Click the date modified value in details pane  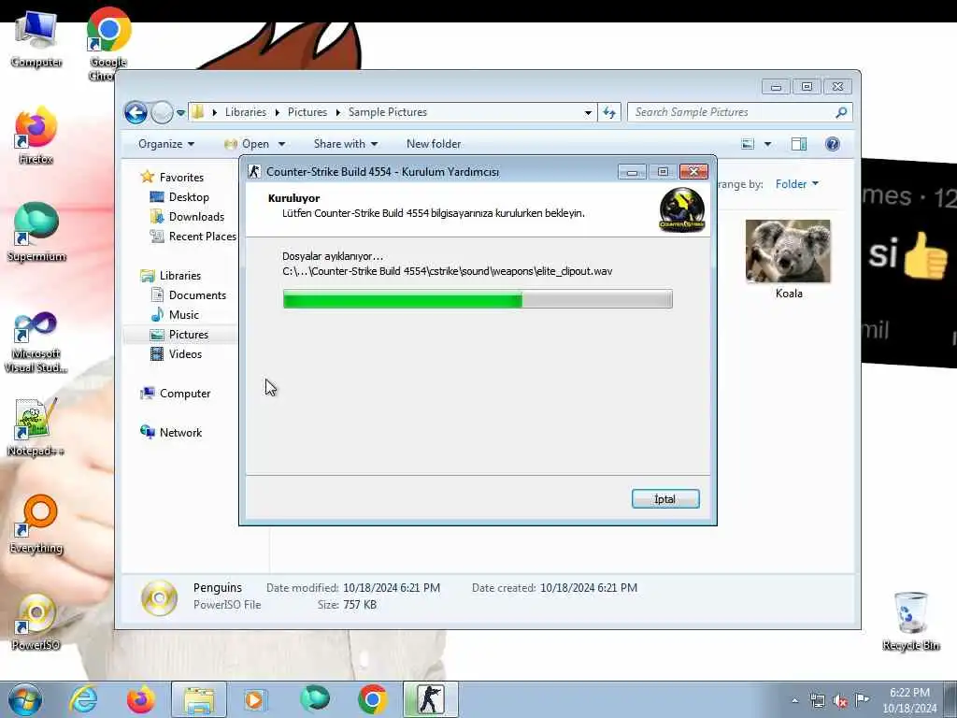click(392, 587)
